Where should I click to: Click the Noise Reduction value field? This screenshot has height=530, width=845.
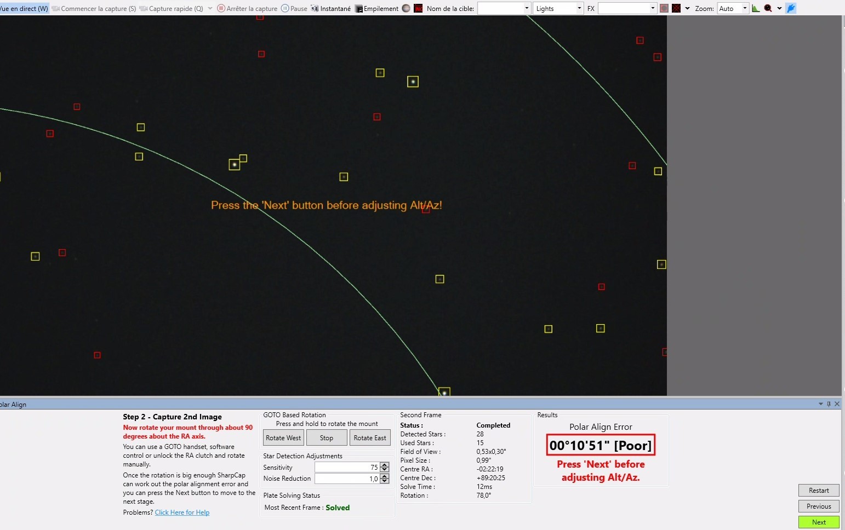[x=347, y=479]
